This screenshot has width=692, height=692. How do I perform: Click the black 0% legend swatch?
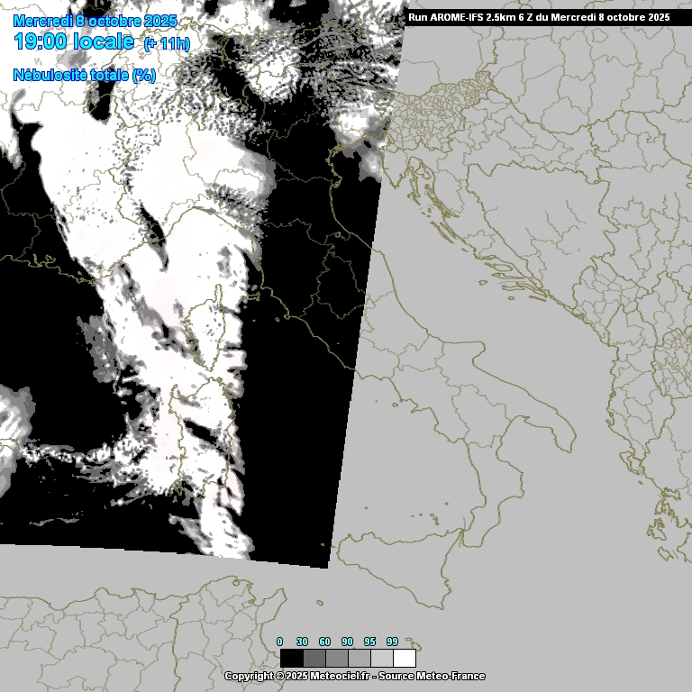291,658
